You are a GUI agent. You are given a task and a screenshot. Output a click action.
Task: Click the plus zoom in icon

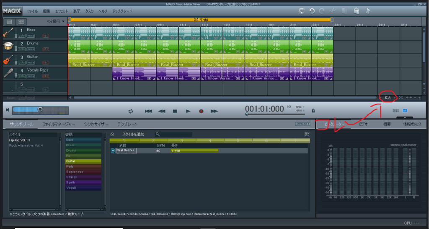pyautogui.click(x=419, y=97)
